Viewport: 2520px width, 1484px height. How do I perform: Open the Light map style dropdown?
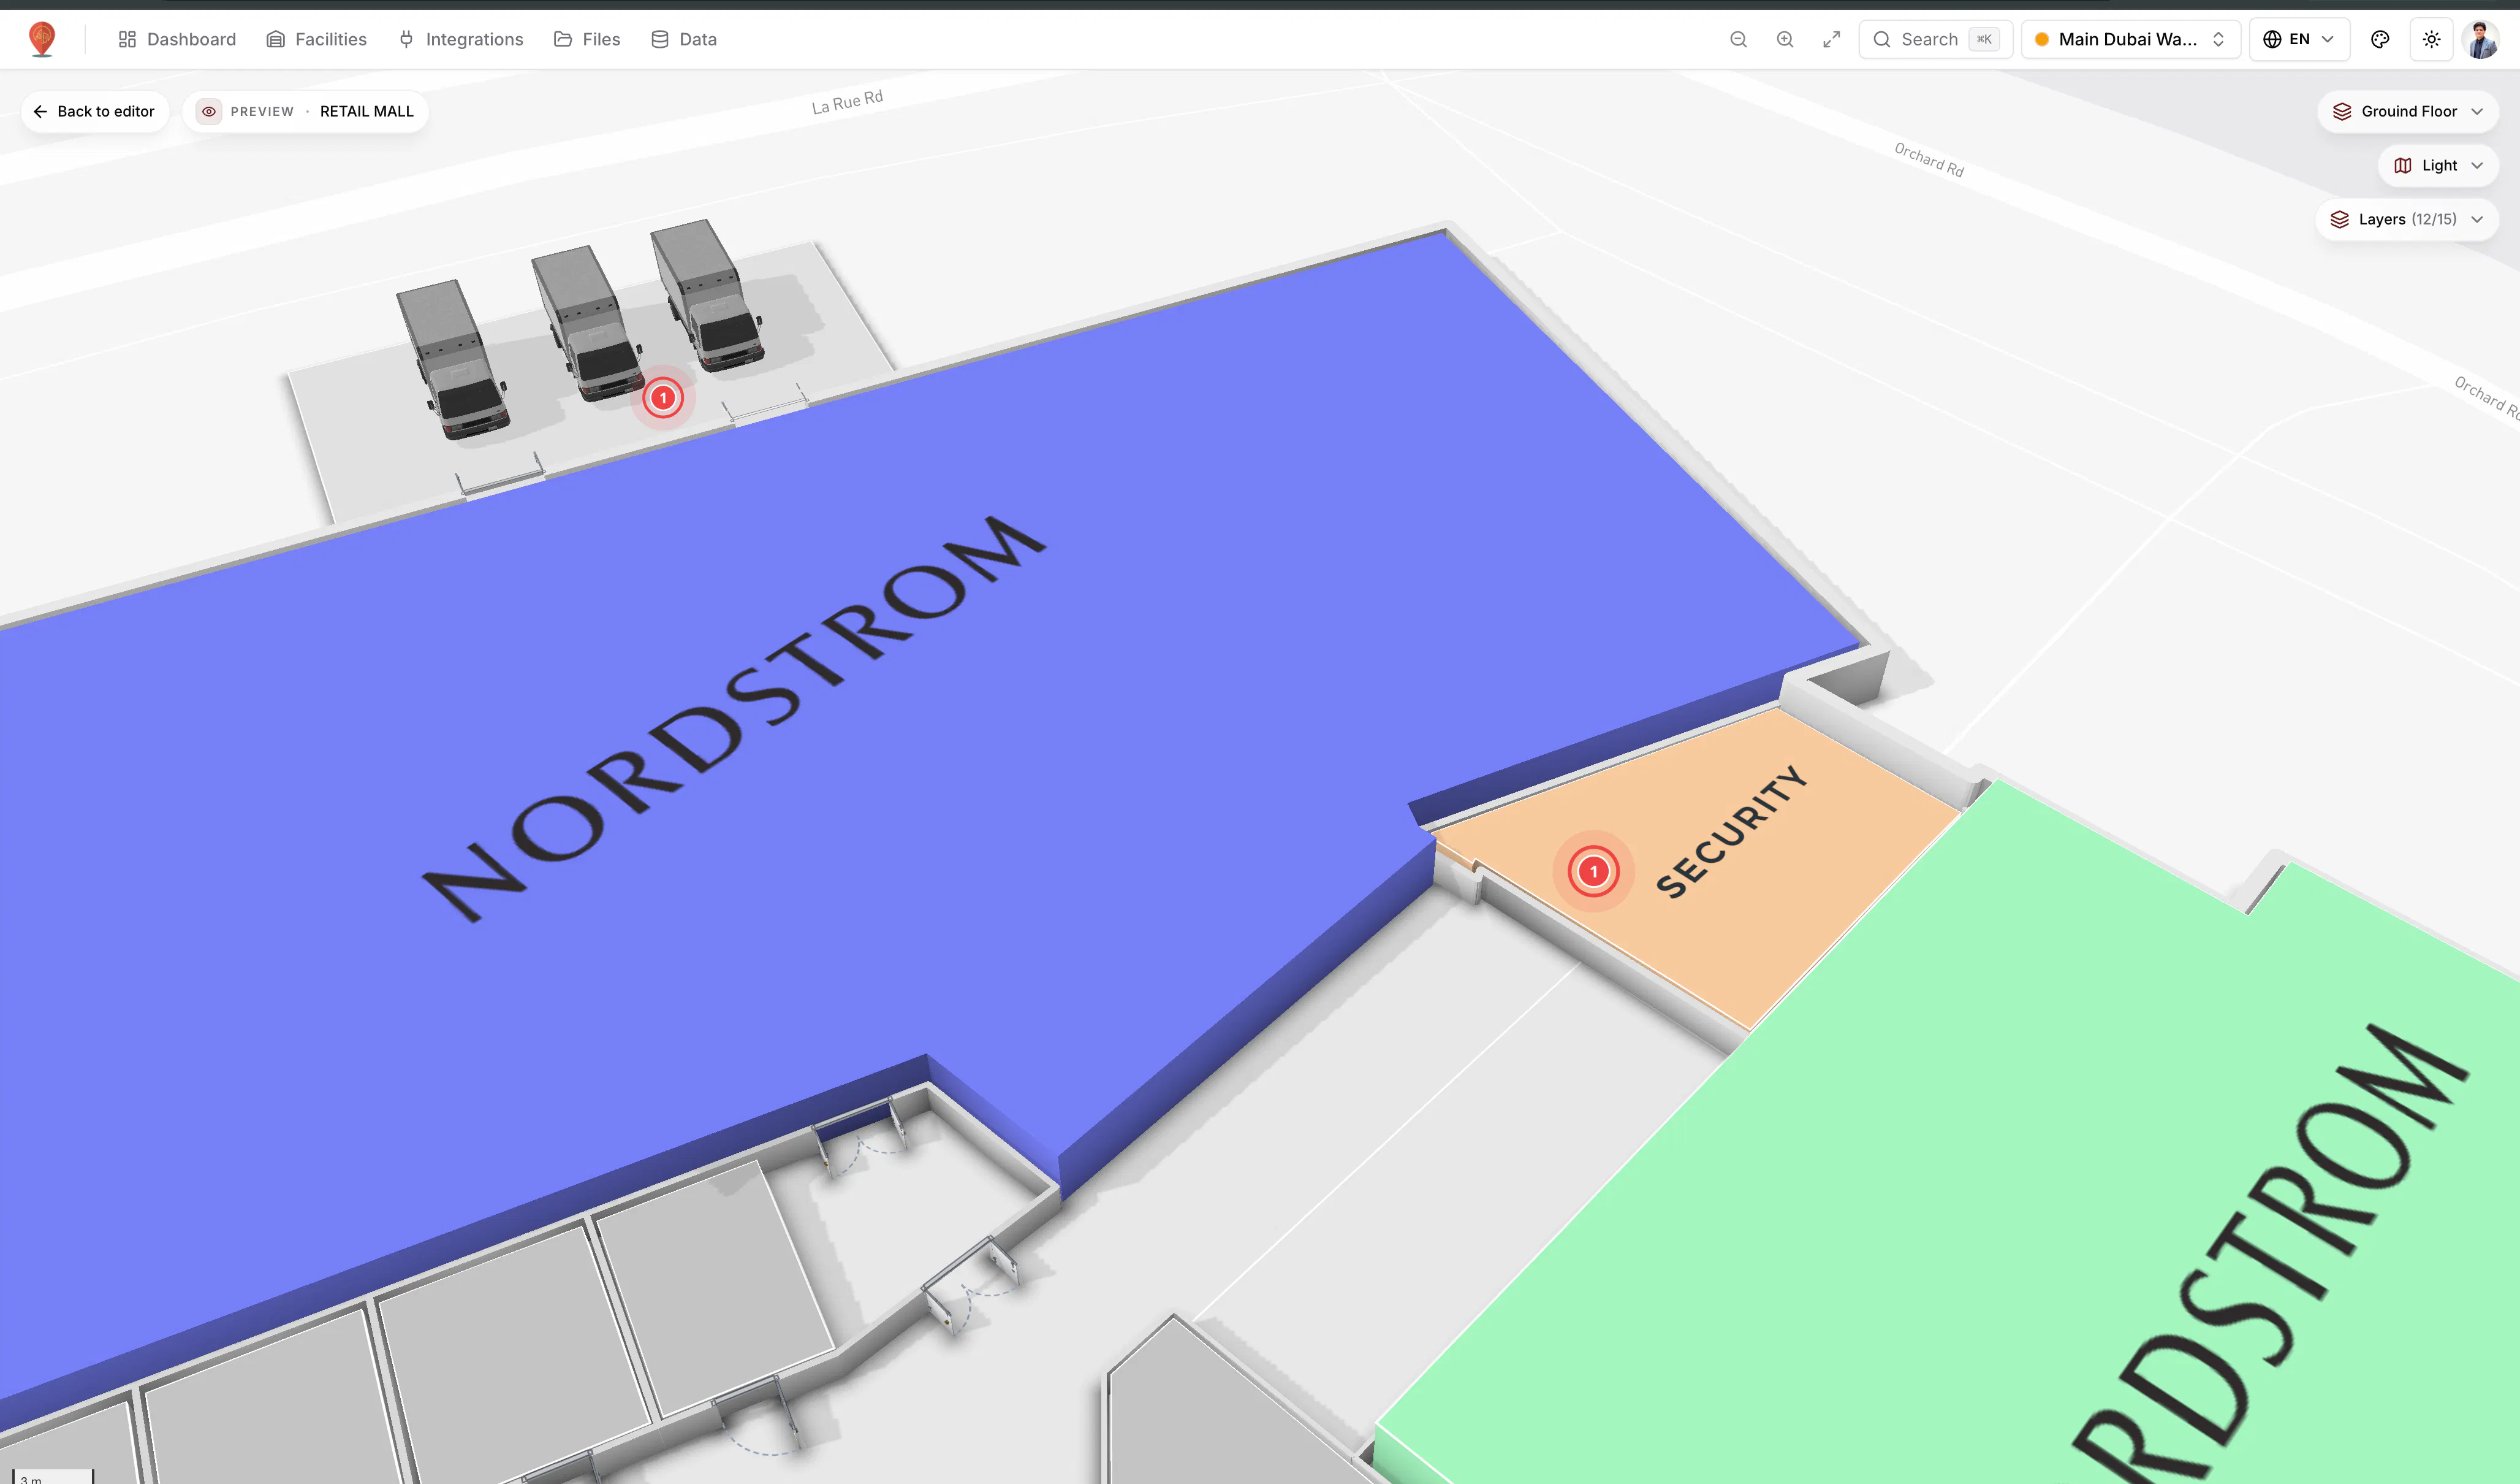tap(2438, 165)
